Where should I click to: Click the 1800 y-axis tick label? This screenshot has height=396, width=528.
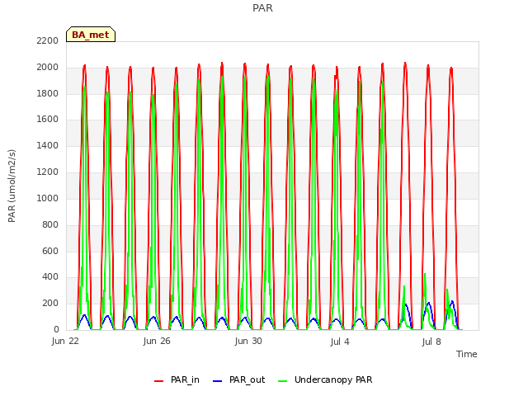pos(48,93)
